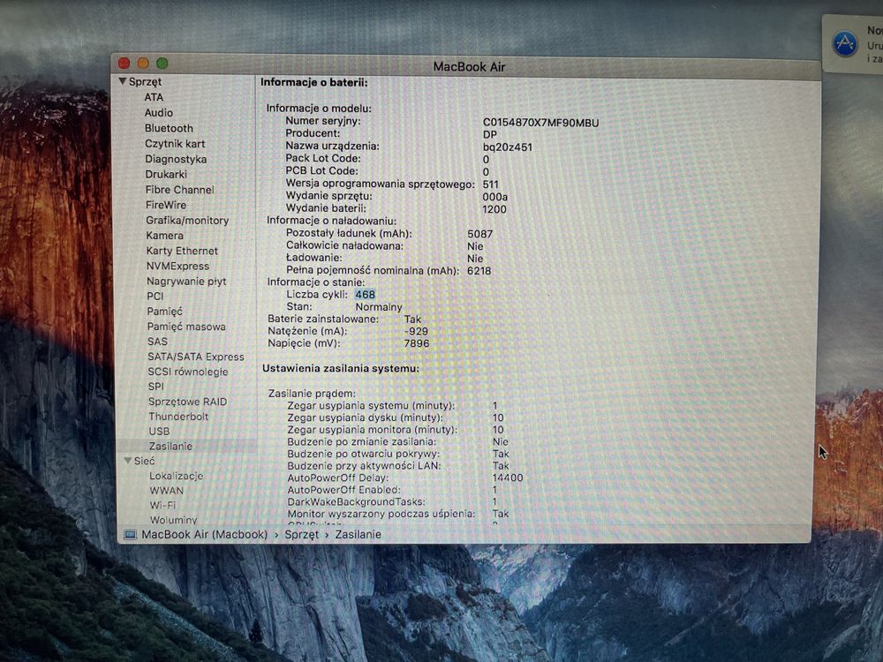
Task: Select Wi-Fi in the sidebar
Action: 162,505
